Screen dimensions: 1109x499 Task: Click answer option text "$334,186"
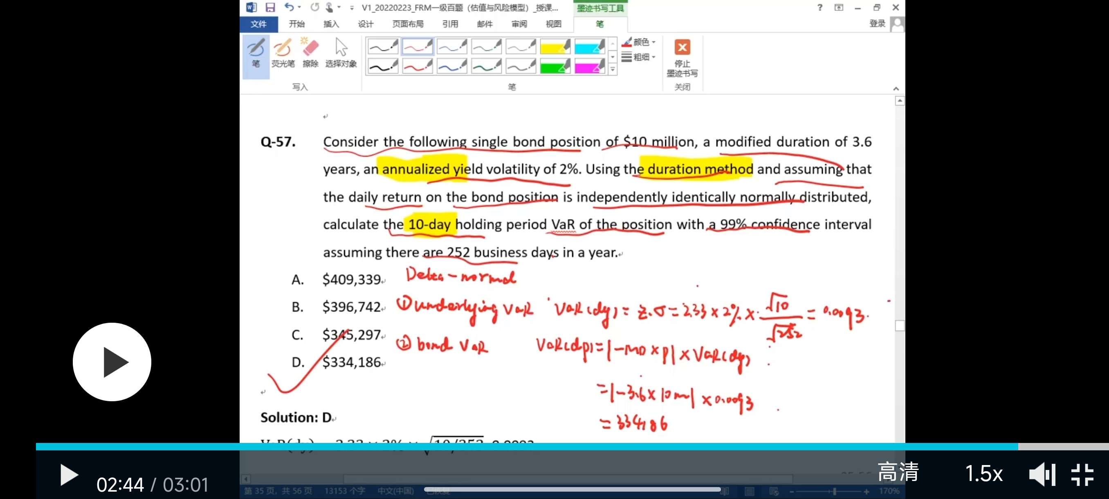click(351, 362)
